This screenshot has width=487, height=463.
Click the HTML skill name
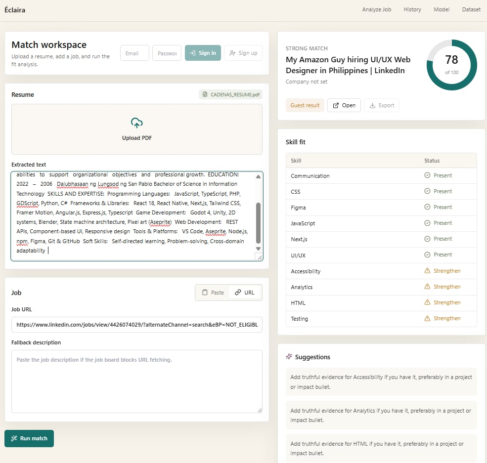click(298, 303)
